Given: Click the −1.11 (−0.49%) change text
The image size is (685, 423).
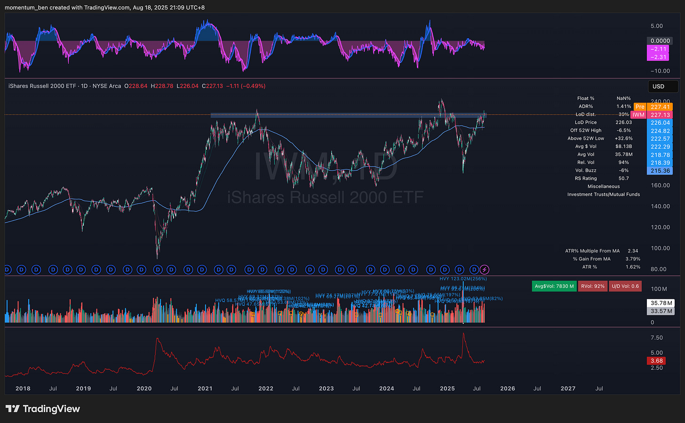Looking at the screenshot, I should pos(246,86).
